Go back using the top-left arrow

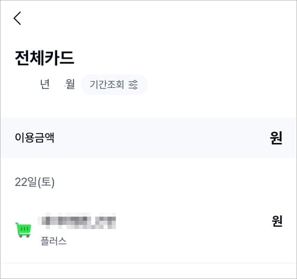pos(17,18)
